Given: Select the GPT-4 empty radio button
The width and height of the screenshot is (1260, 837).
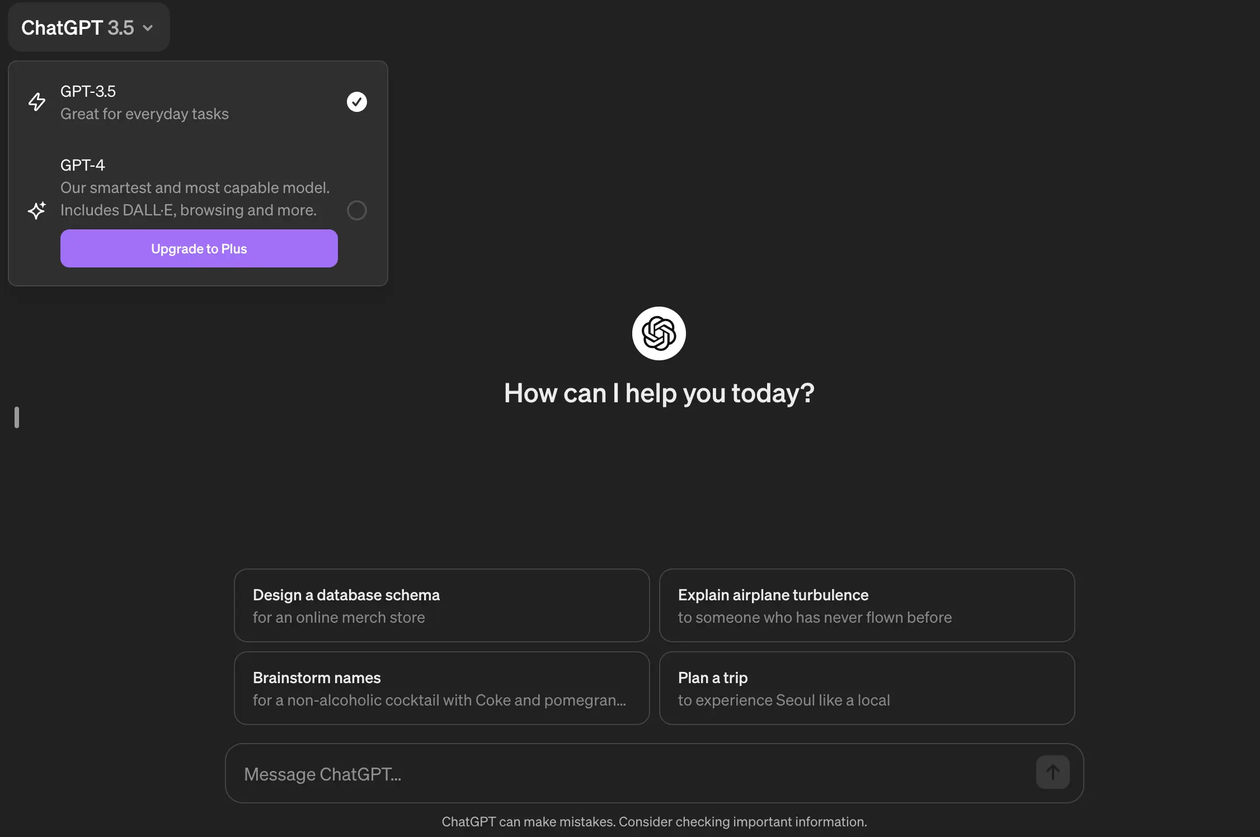Looking at the screenshot, I should click(x=357, y=210).
